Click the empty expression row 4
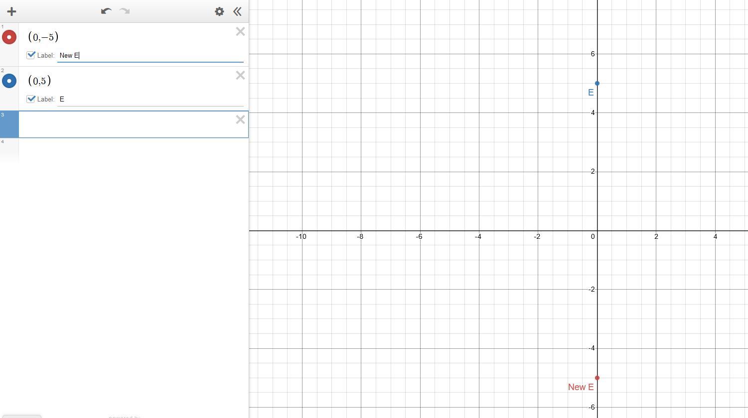 tap(134, 150)
